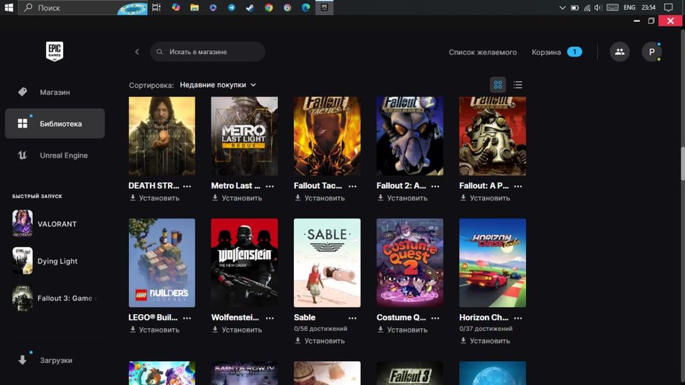Open Библиотека in the sidebar
The height and width of the screenshot is (385, 685).
55,124
